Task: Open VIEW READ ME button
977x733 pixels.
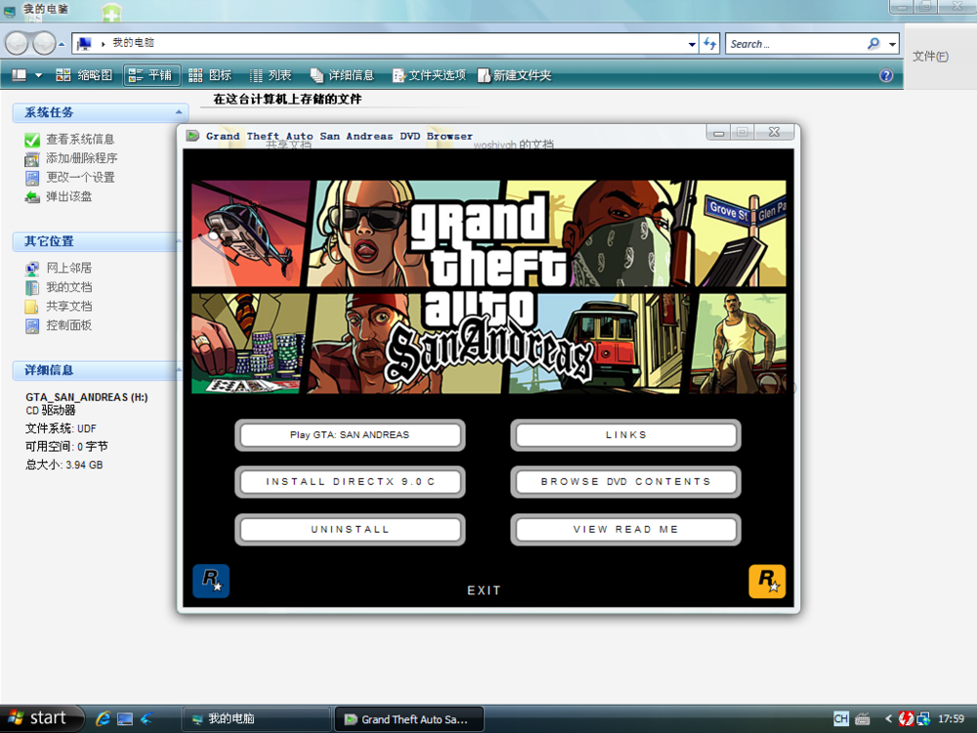Action: (625, 529)
